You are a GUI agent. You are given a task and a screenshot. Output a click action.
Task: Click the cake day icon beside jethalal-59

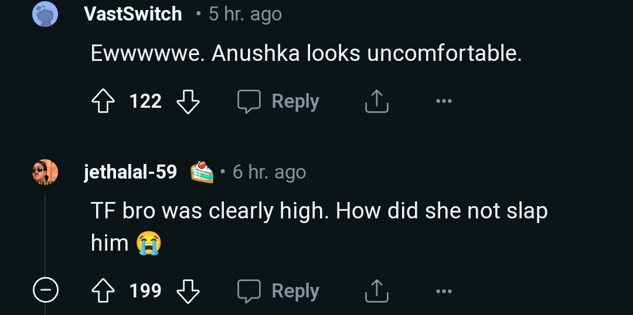coord(202,172)
